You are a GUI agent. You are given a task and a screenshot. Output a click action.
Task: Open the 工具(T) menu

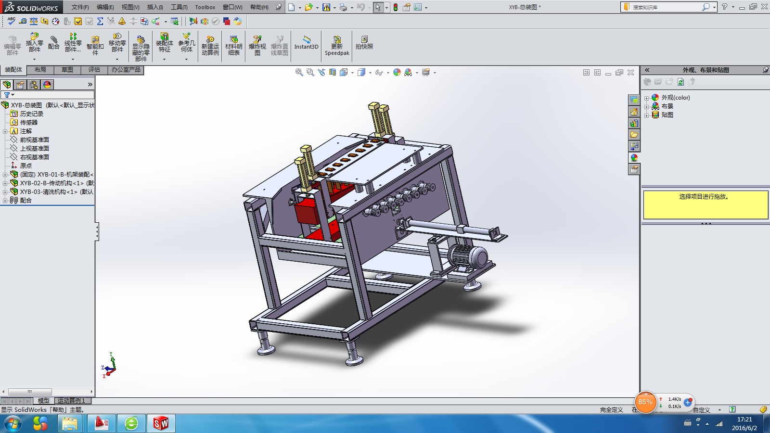click(x=179, y=7)
